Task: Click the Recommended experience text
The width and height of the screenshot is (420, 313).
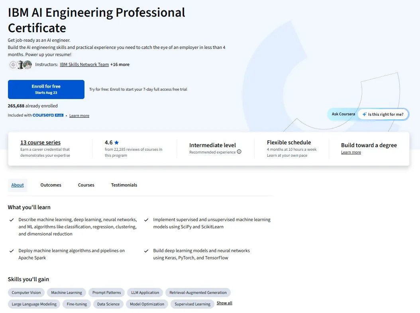Action: [212, 152]
